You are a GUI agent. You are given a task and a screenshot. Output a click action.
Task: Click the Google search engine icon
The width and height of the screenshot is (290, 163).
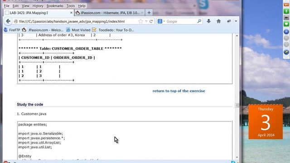160,21
